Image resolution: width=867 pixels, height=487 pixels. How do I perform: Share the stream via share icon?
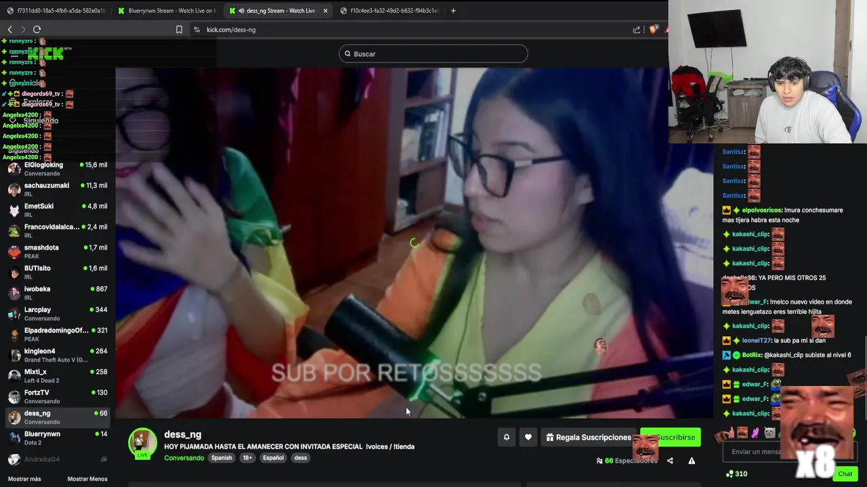coord(670,461)
